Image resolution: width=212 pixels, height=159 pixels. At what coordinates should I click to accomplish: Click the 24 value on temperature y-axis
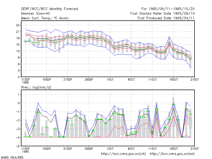tap(18, 25)
